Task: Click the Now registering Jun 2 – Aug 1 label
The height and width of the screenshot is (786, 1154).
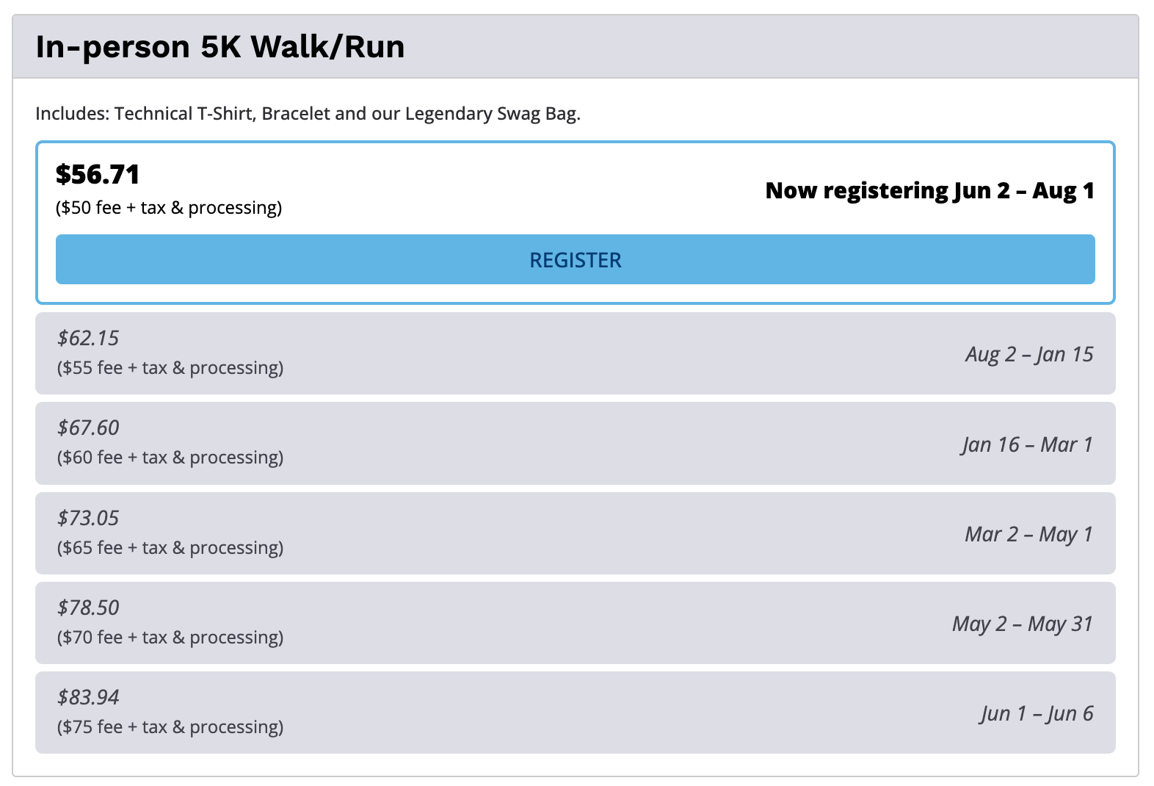Action: 929,190
